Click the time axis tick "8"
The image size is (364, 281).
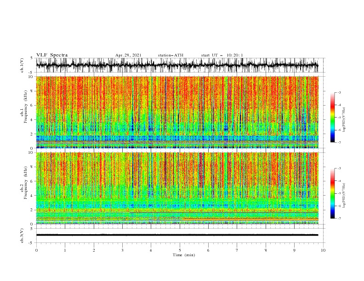click(266, 250)
